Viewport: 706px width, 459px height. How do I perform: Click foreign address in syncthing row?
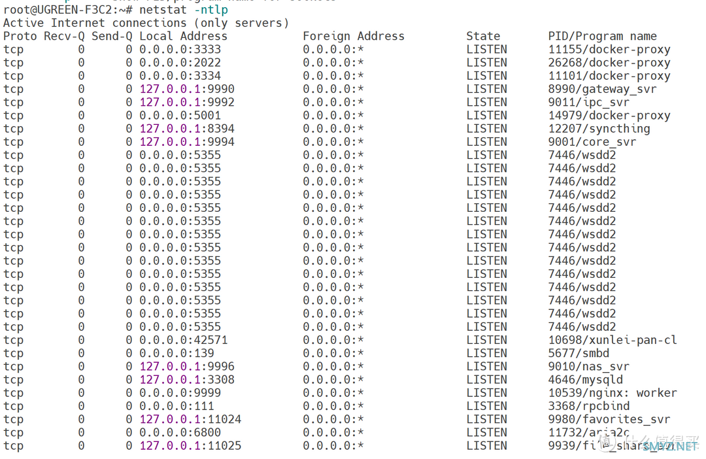[x=333, y=128]
